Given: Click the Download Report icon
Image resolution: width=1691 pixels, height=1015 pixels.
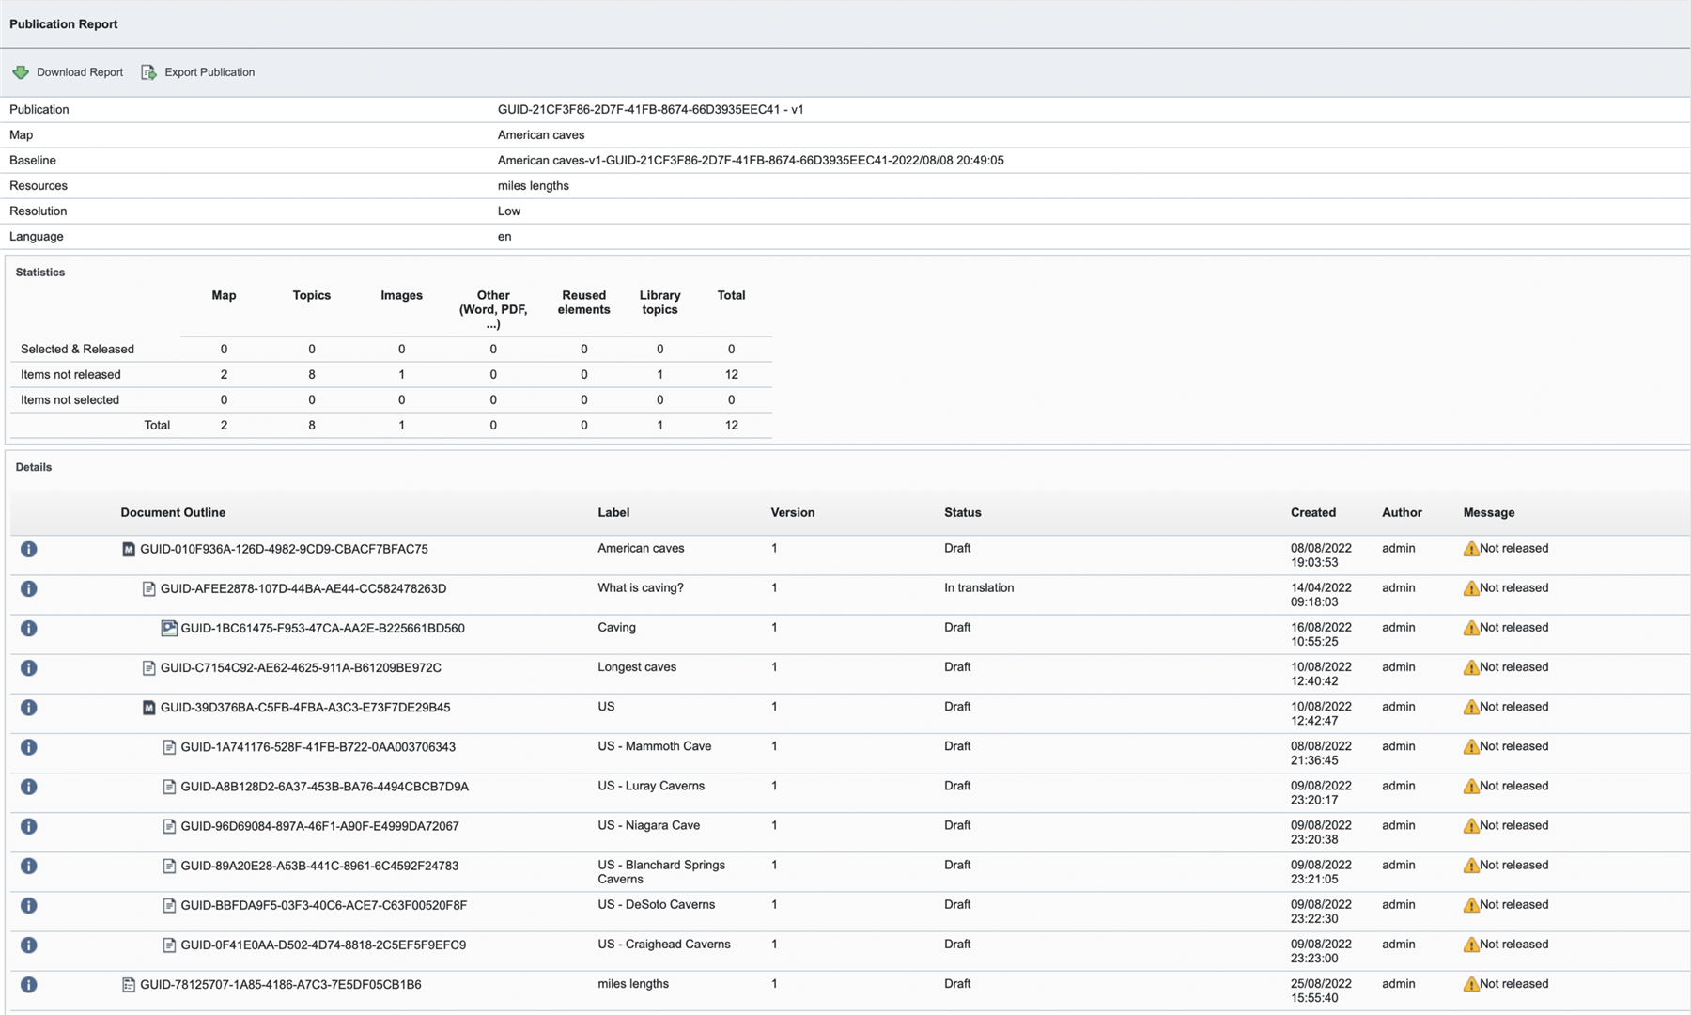Looking at the screenshot, I should 21,71.
